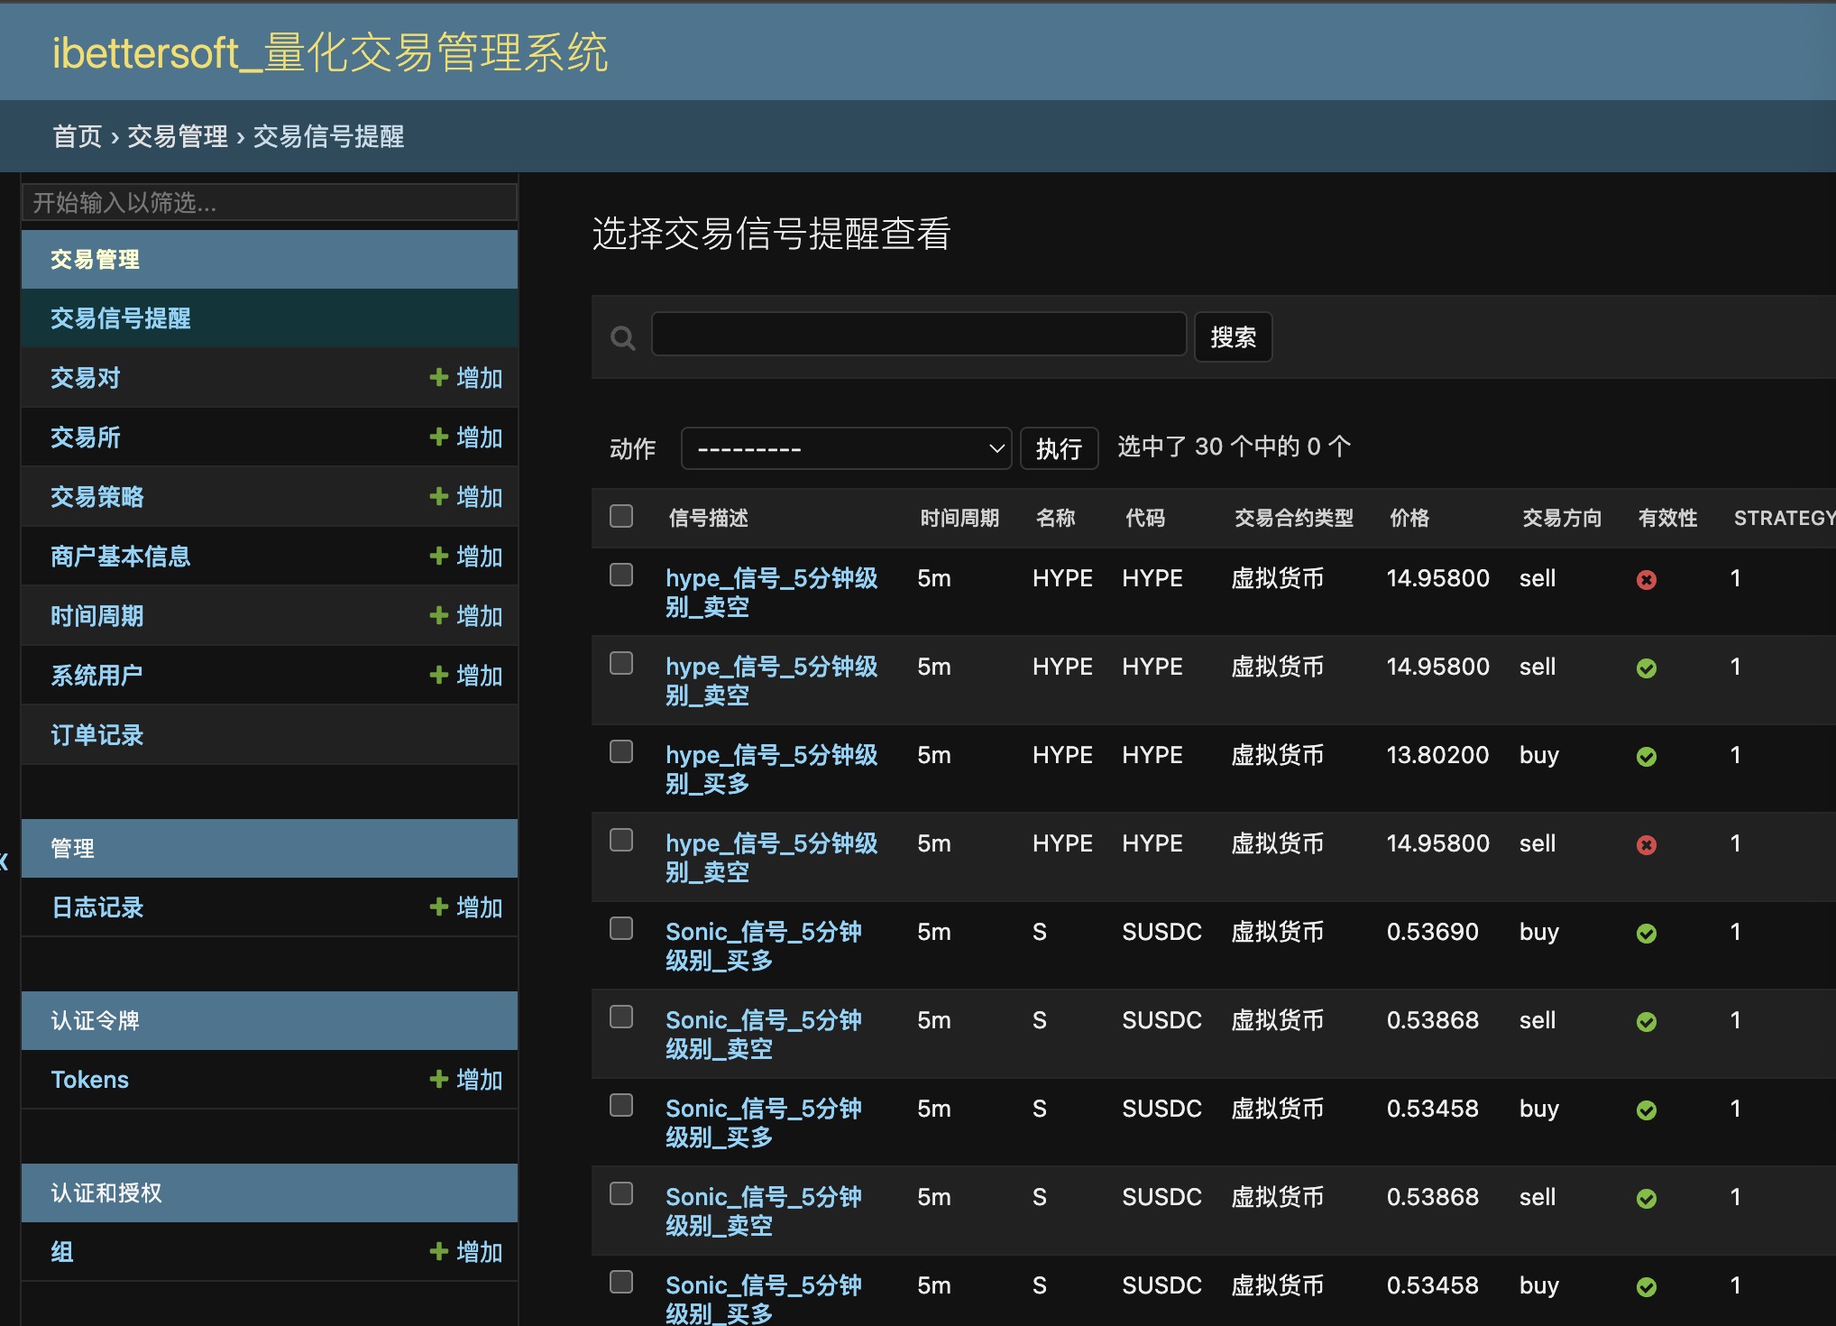
Task: Go to 首页 in the breadcrumb
Action: click(78, 136)
